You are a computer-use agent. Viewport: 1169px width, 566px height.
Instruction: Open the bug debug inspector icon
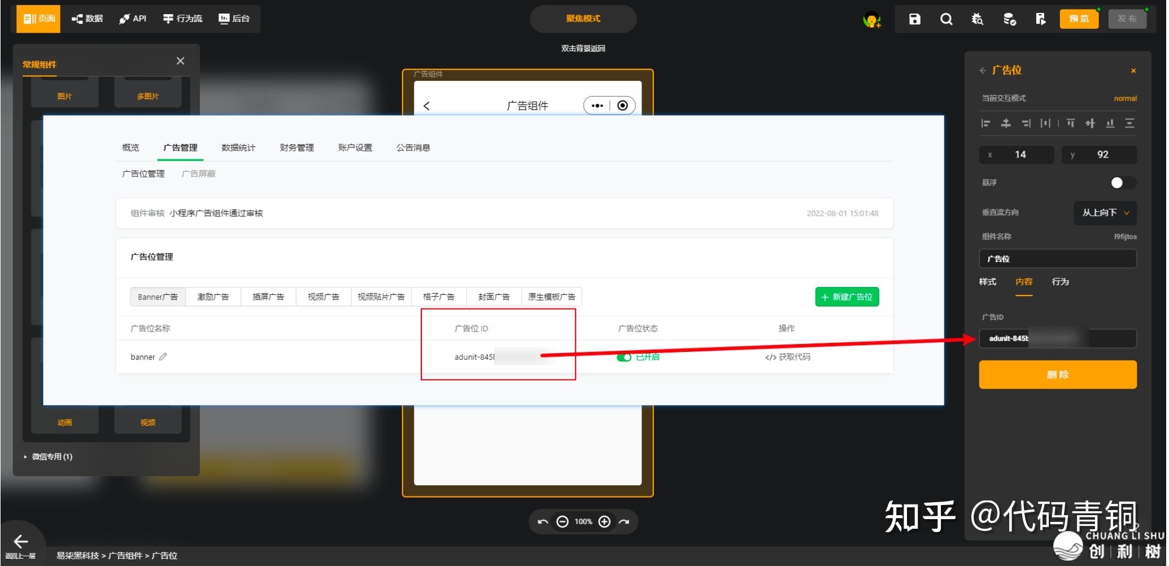(978, 19)
